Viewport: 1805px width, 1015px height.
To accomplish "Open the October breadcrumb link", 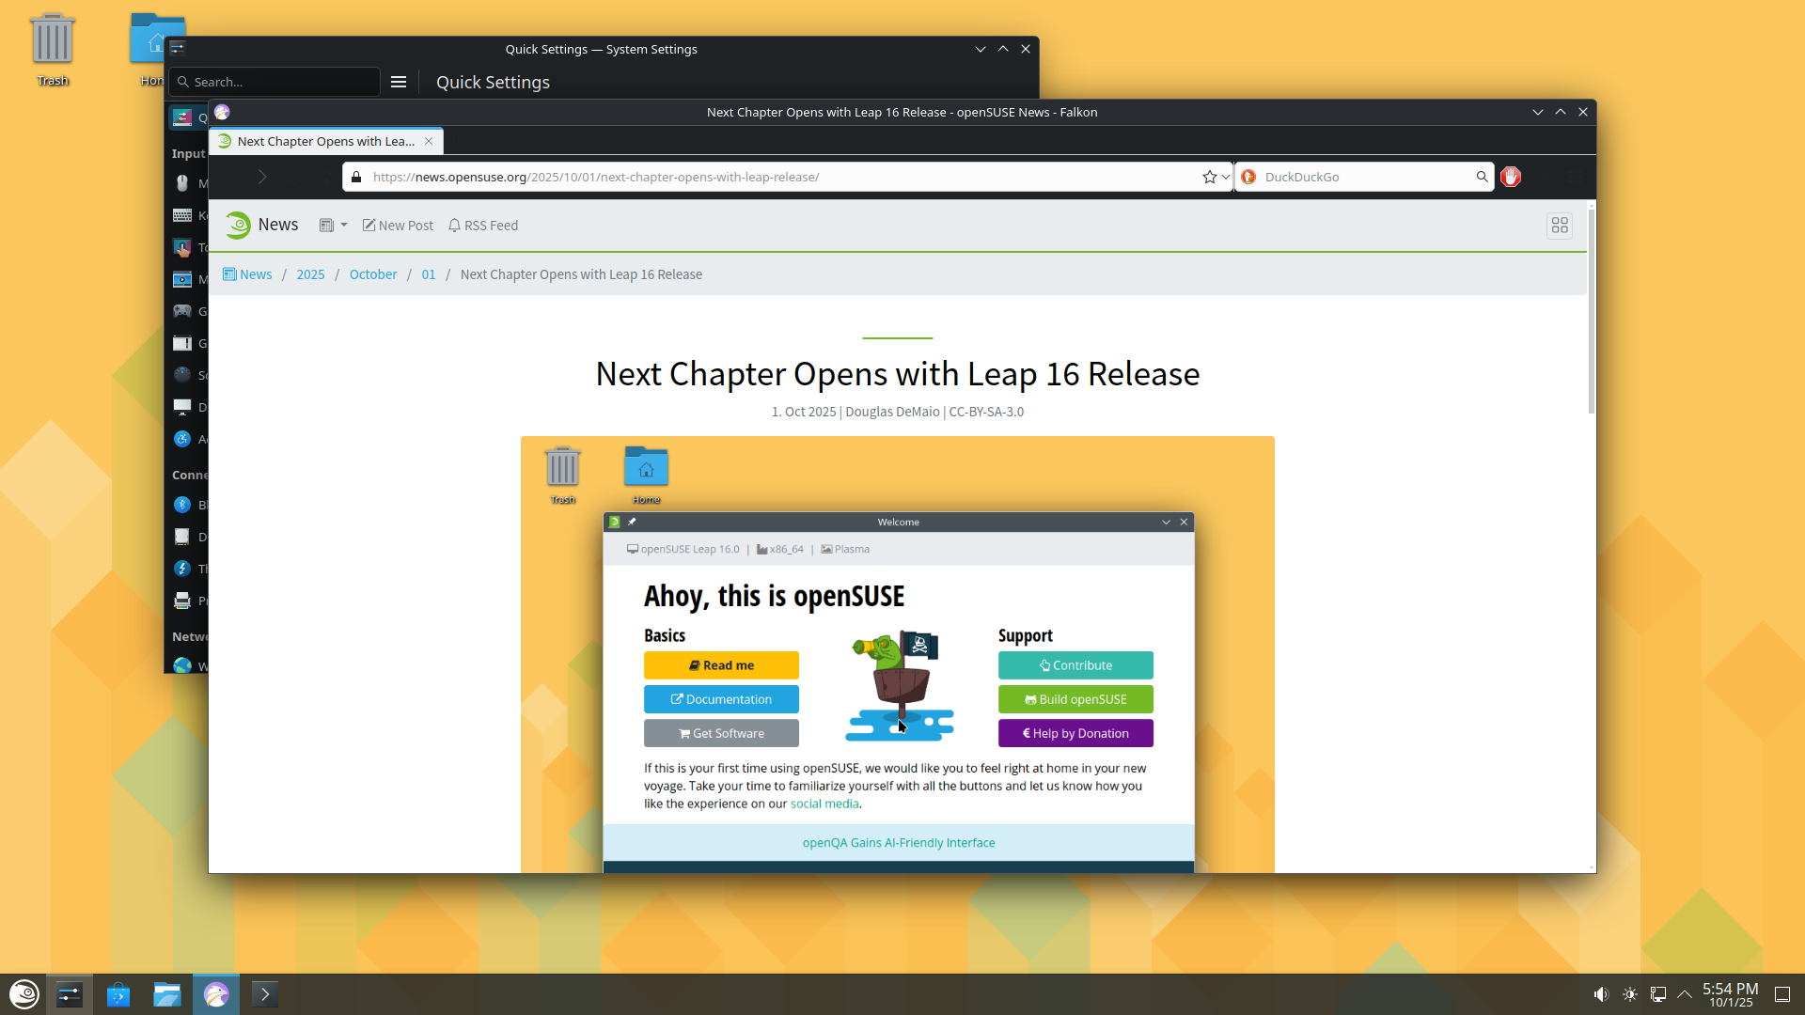I will 373,274.
